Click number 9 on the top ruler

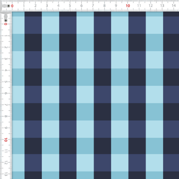(x=116, y=6)
